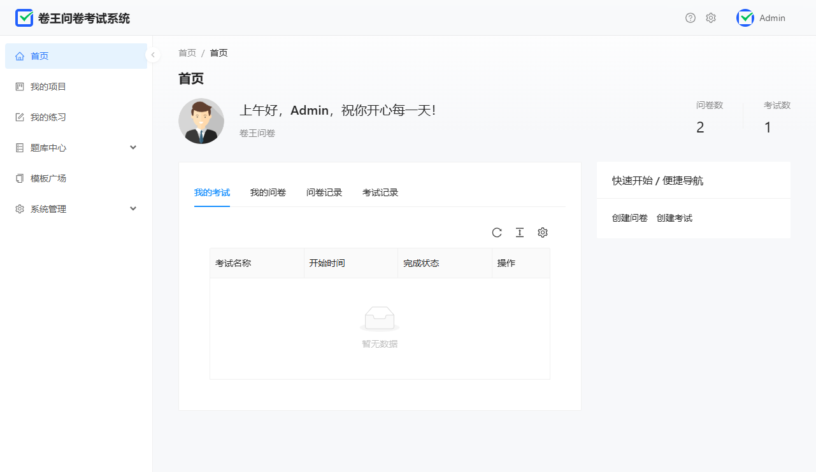
Task: Change table density with the column-height icon
Action: (520, 232)
